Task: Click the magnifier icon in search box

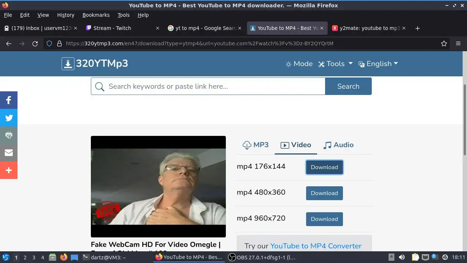Action: pos(100,87)
